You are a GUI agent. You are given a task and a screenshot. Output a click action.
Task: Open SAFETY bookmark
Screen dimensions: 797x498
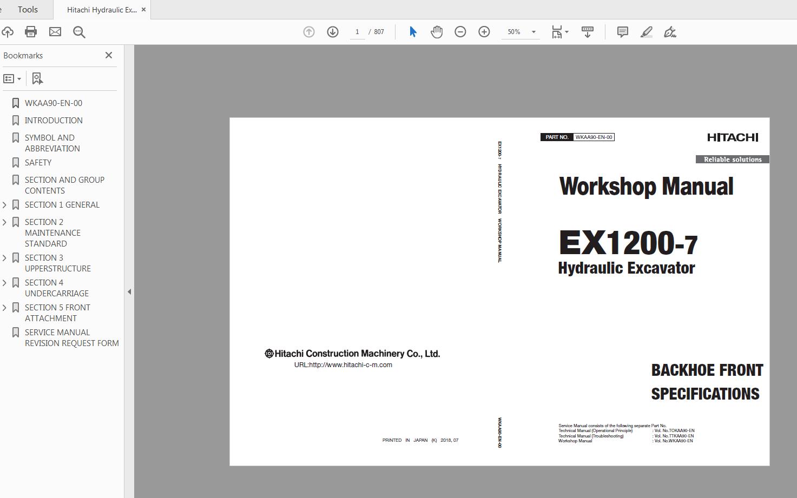pyautogui.click(x=38, y=163)
